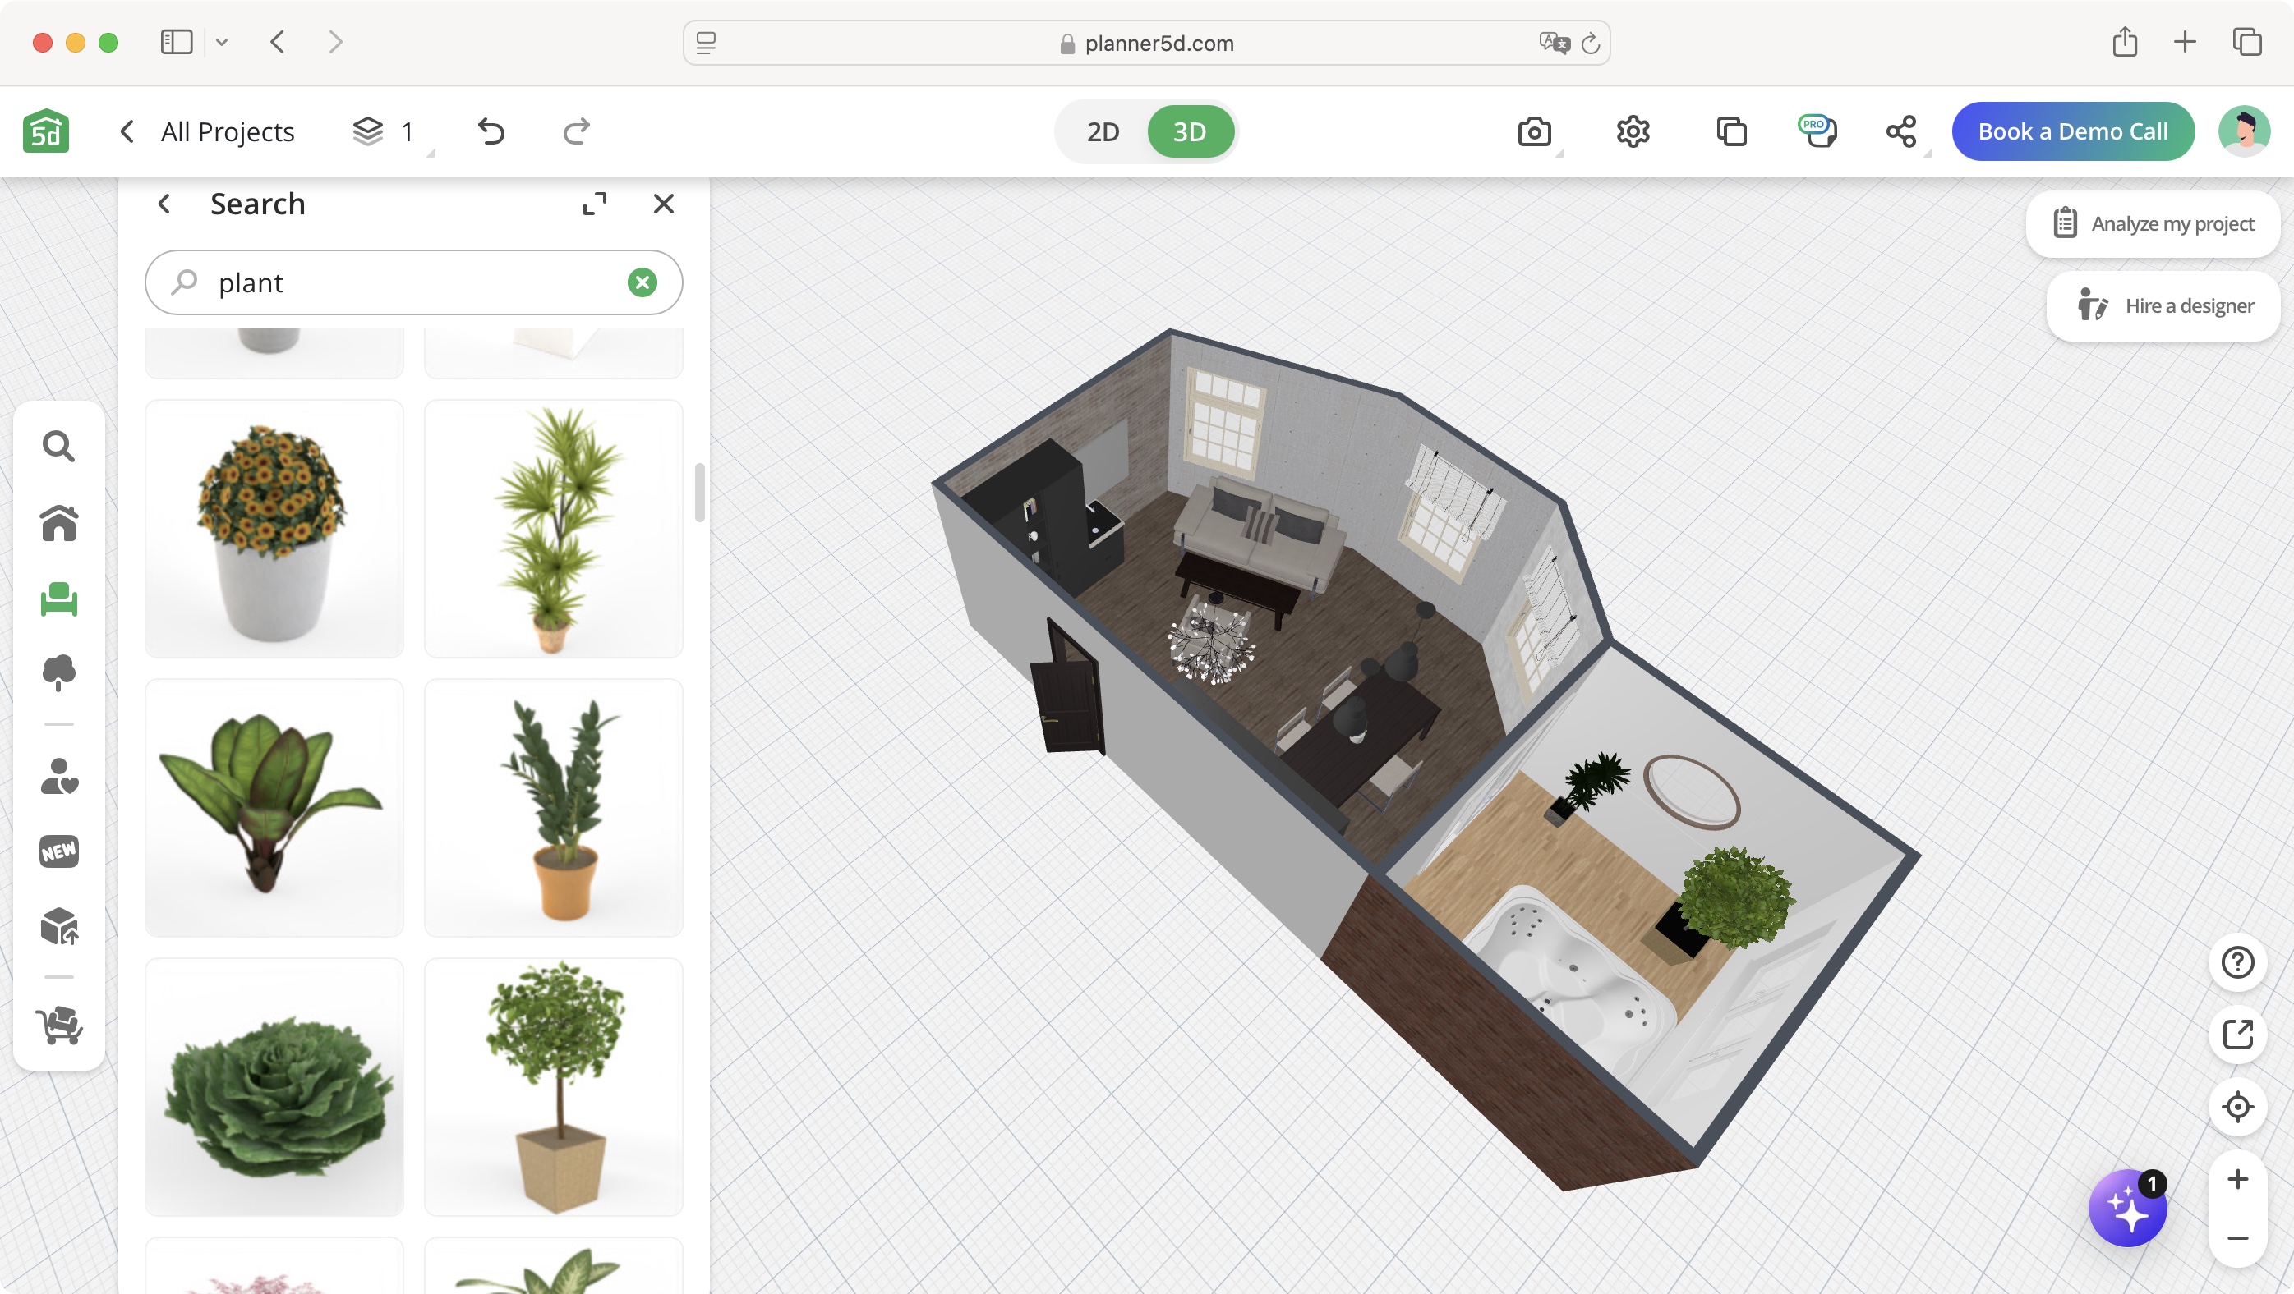Open the 3D model upload tool
This screenshot has height=1294, width=2294.
click(58, 926)
